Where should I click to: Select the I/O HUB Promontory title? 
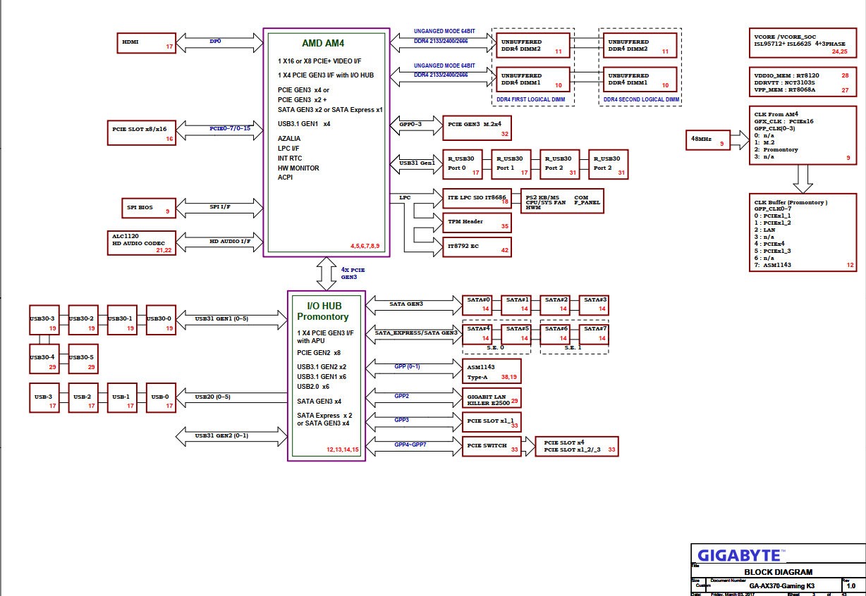[x=323, y=311]
